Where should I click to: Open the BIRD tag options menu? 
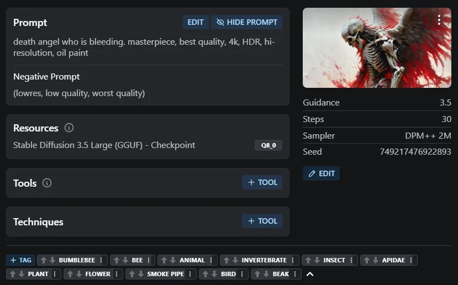pyautogui.click(x=242, y=274)
